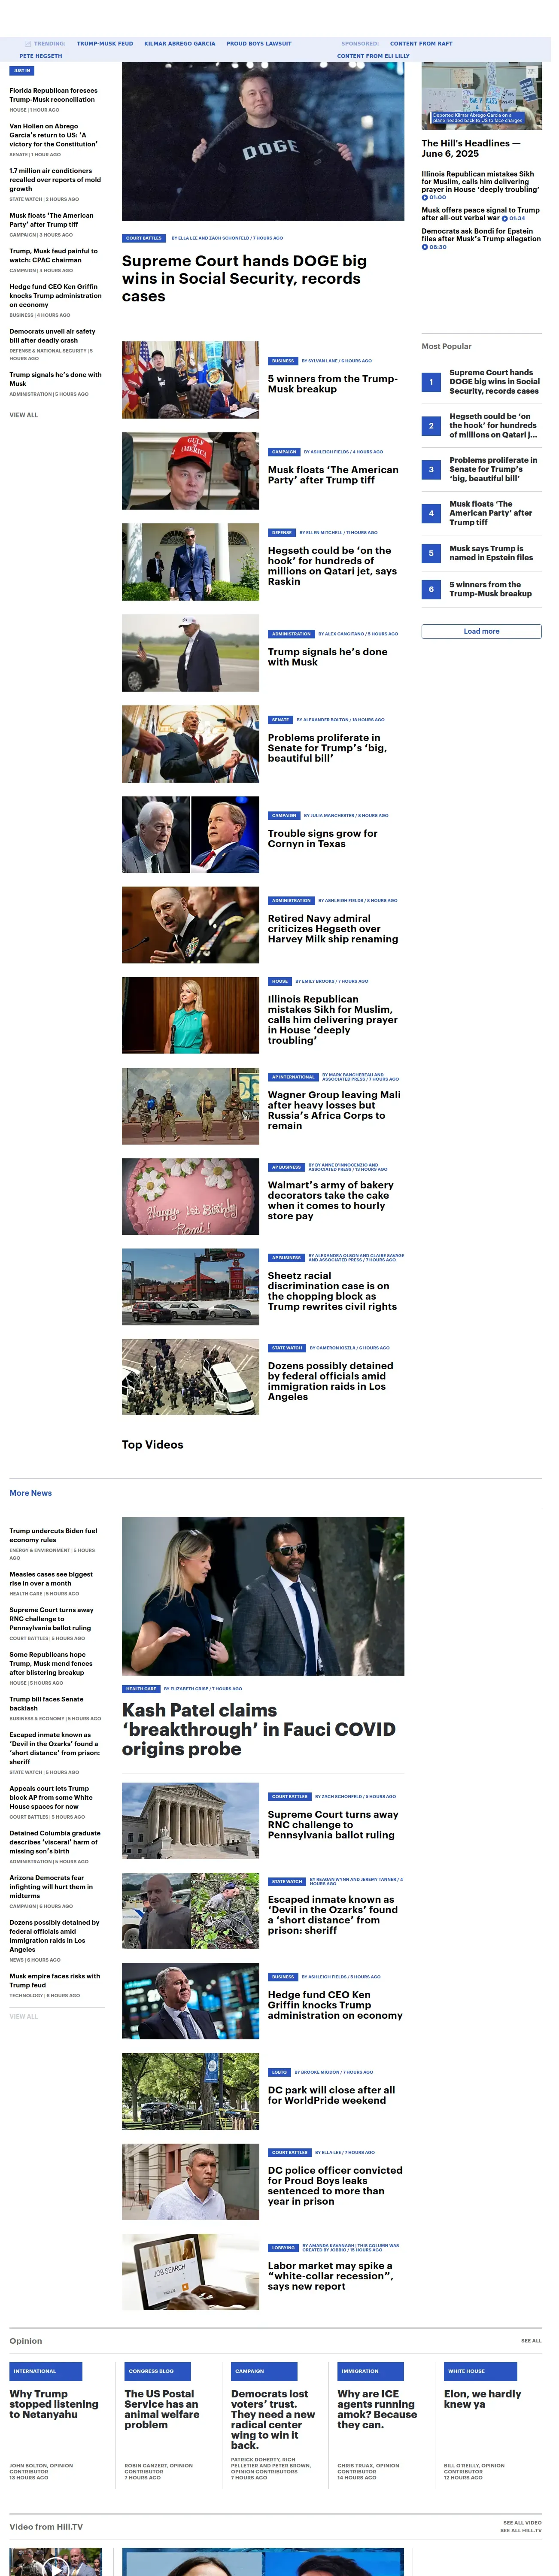Click the Business tag above 5 winners story
Screen dimensions: 559x2576
pyautogui.click(x=283, y=361)
